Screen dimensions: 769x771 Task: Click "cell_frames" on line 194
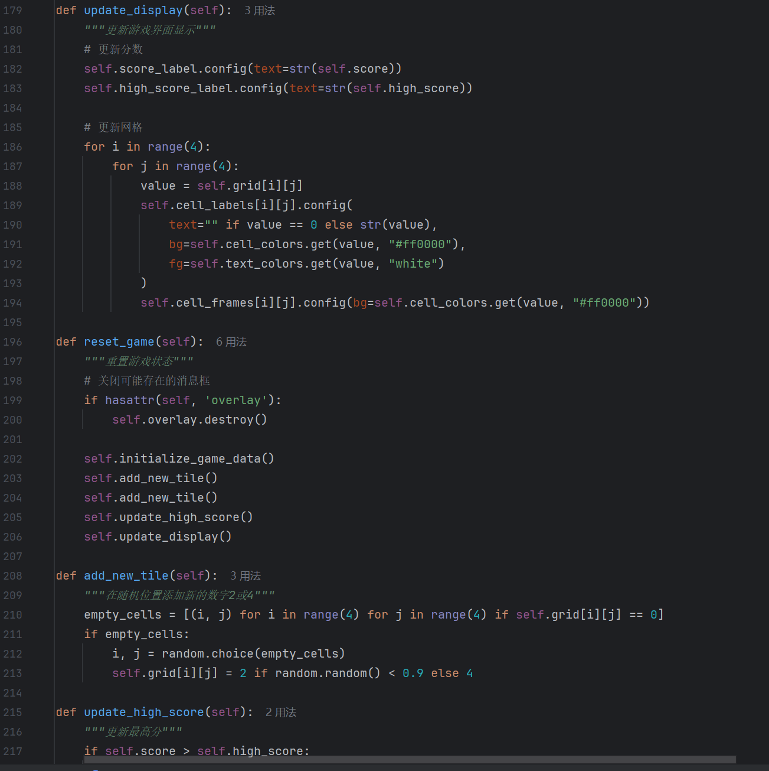pos(215,303)
